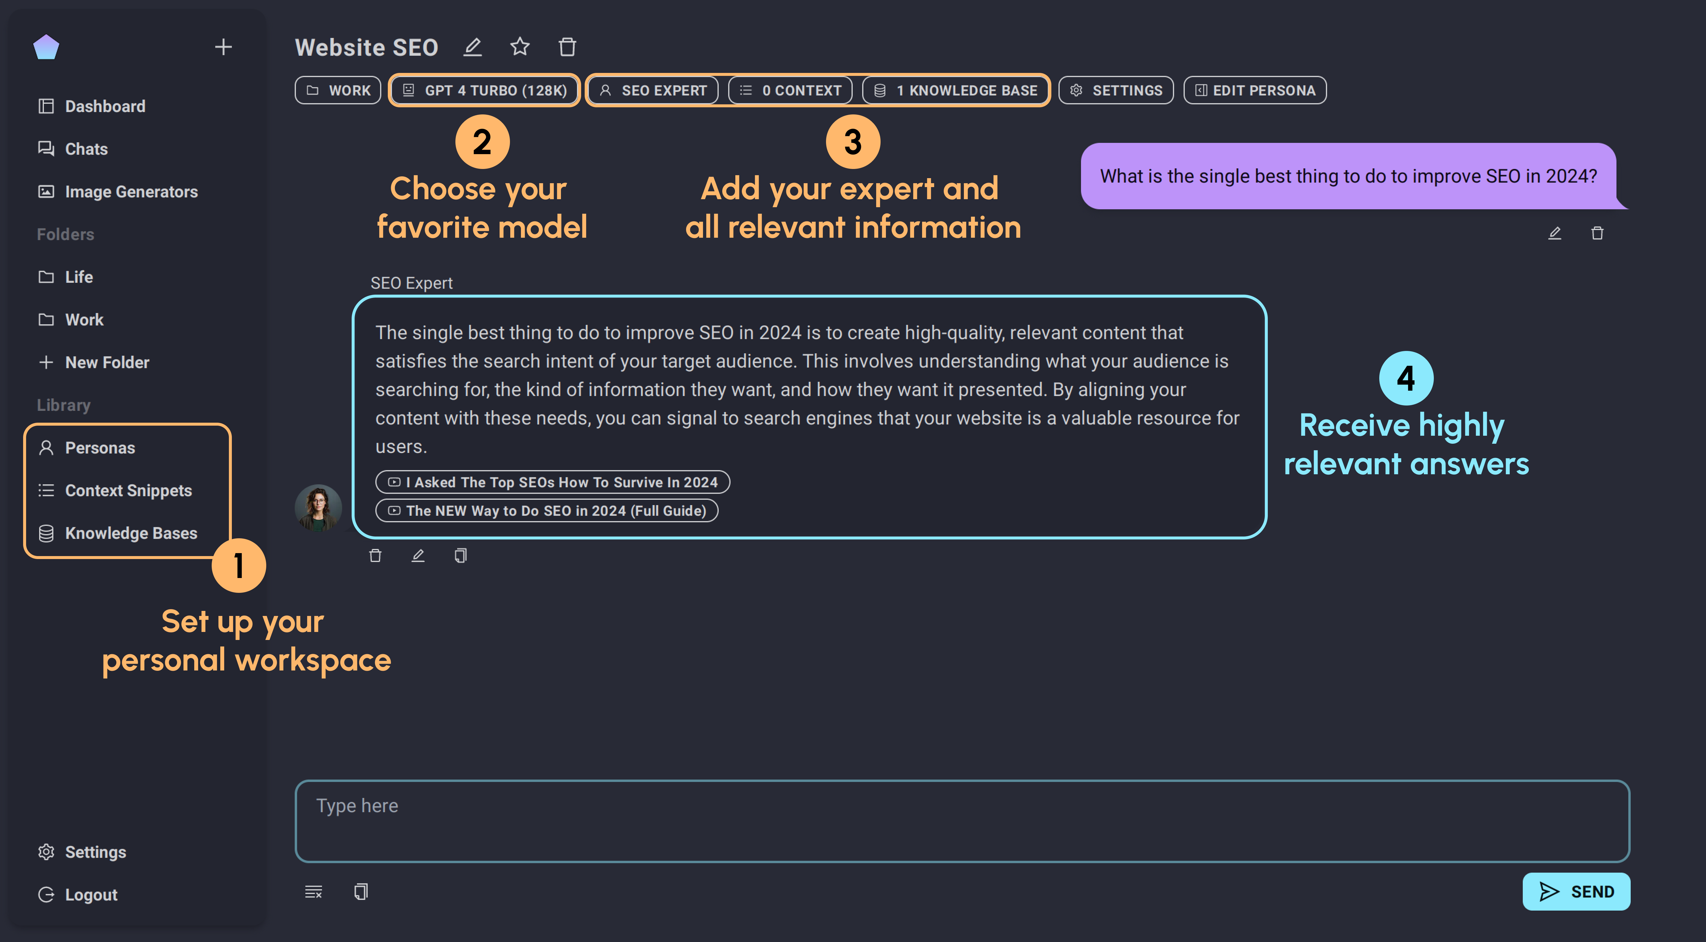This screenshot has width=1706, height=942.
Task: Open the Work folder in sidebar
Action: [x=84, y=320]
